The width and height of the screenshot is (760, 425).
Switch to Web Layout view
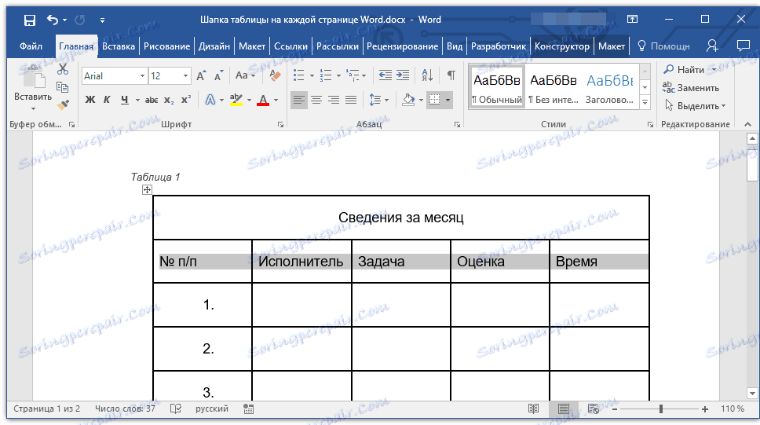point(594,409)
